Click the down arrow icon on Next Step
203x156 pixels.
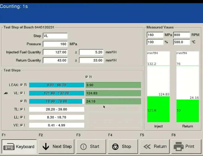click(46, 146)
